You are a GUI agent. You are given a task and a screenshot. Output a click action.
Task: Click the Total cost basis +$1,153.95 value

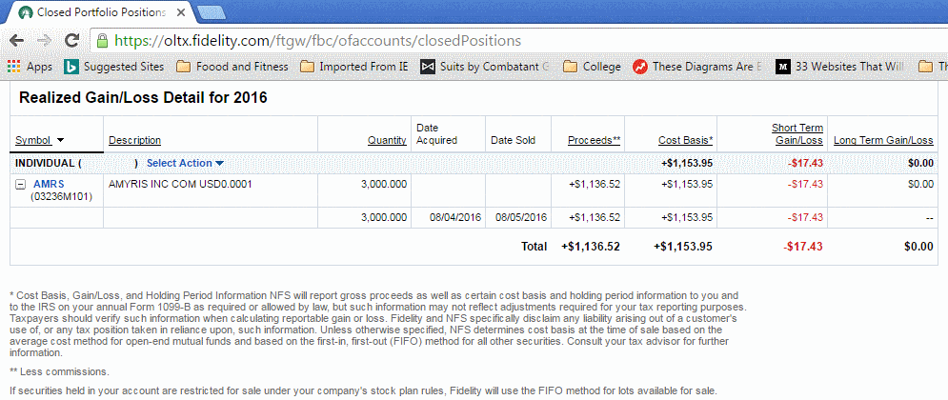(683, 247)
